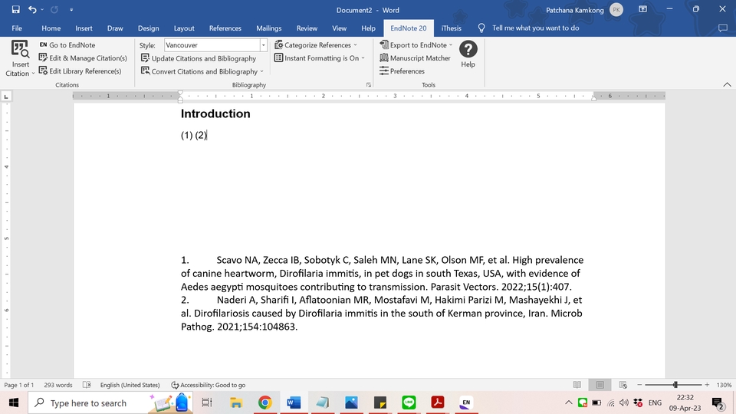This screenshot has width=736, height=414.
Task: Open LINE app from the taskbar
Action: point(409,402)
